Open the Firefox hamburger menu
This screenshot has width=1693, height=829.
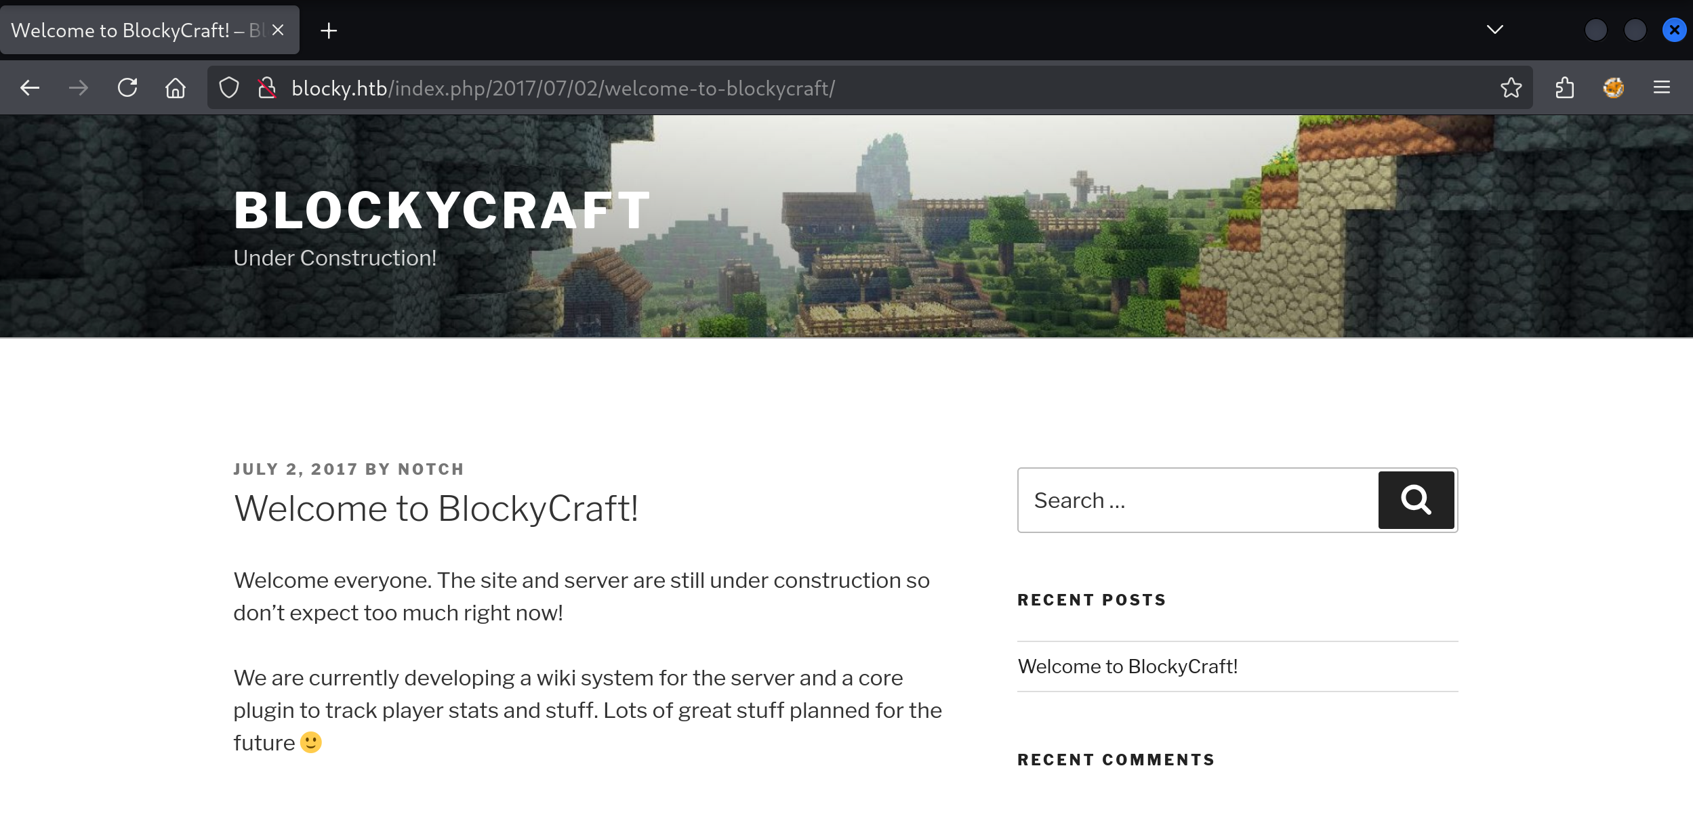[1662, 88]
